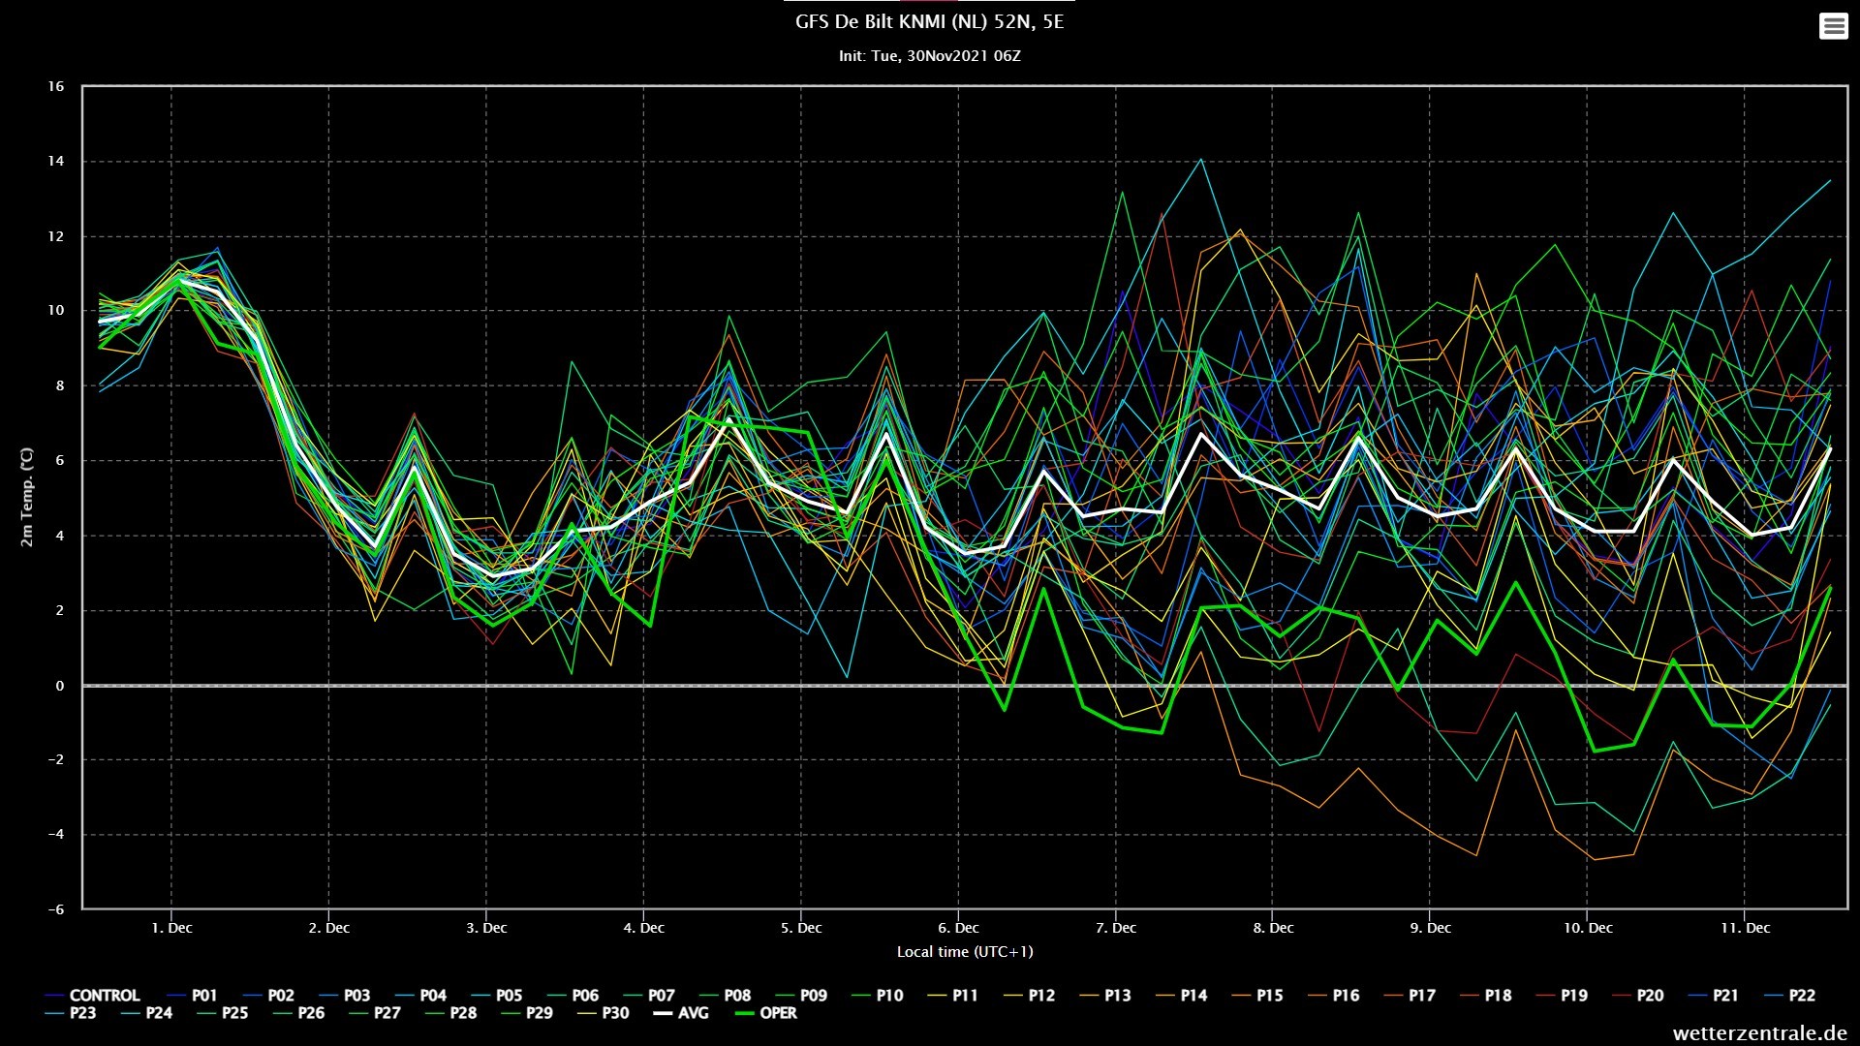1860x1046 pixels.
Task: Toggle the P30 legend entry
Action: [604, 1013]
